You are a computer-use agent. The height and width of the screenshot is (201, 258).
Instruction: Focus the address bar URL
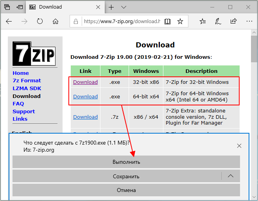(122, 21)
